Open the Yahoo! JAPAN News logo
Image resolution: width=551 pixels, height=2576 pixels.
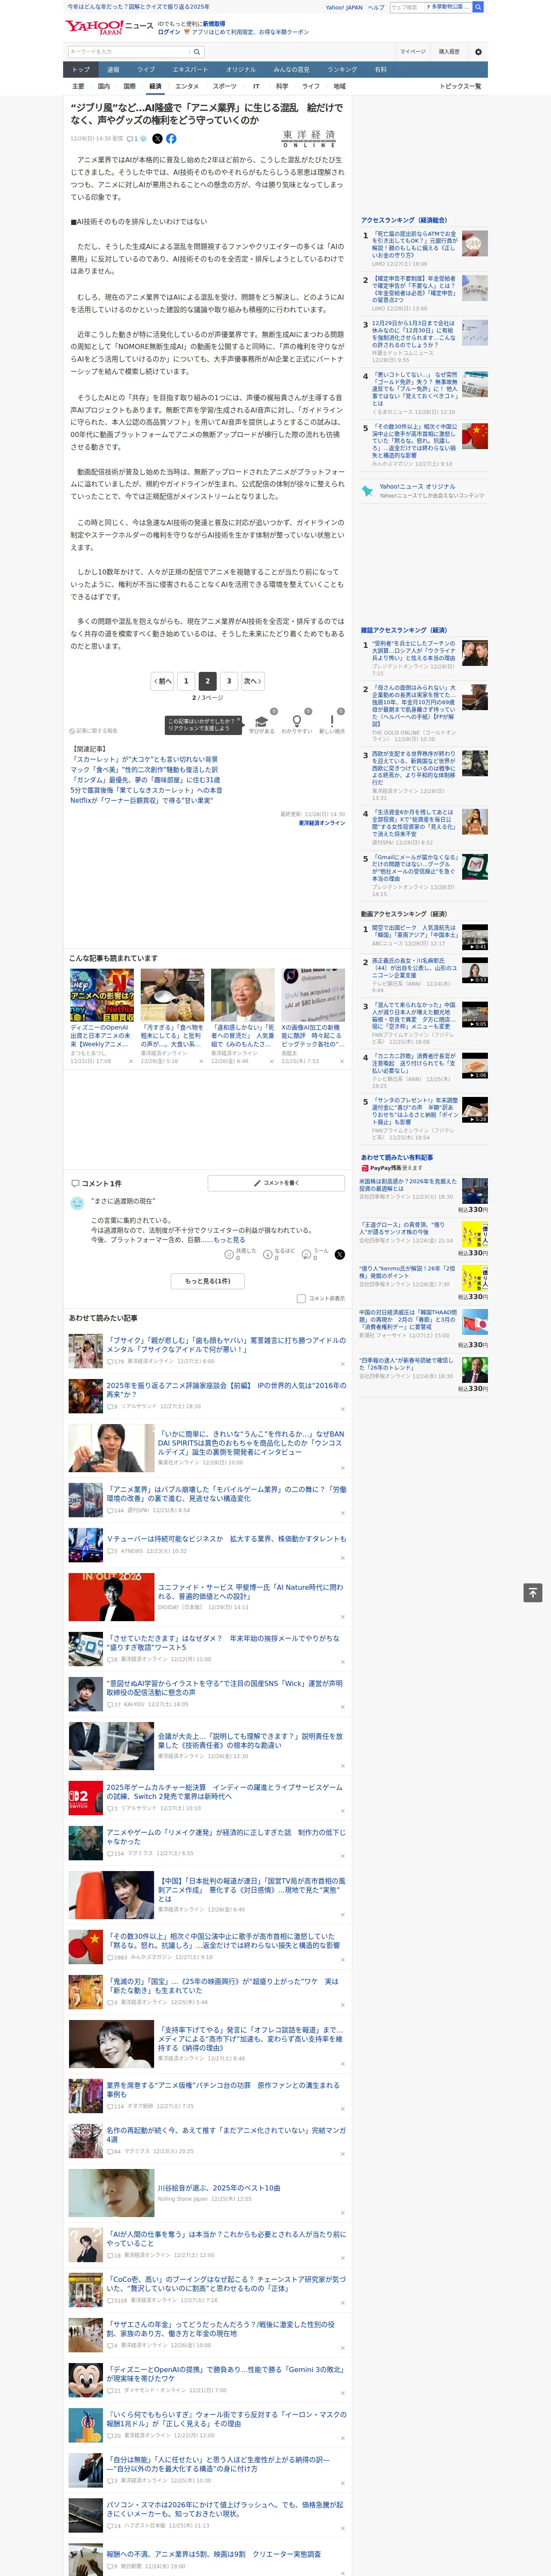[109, 27]
